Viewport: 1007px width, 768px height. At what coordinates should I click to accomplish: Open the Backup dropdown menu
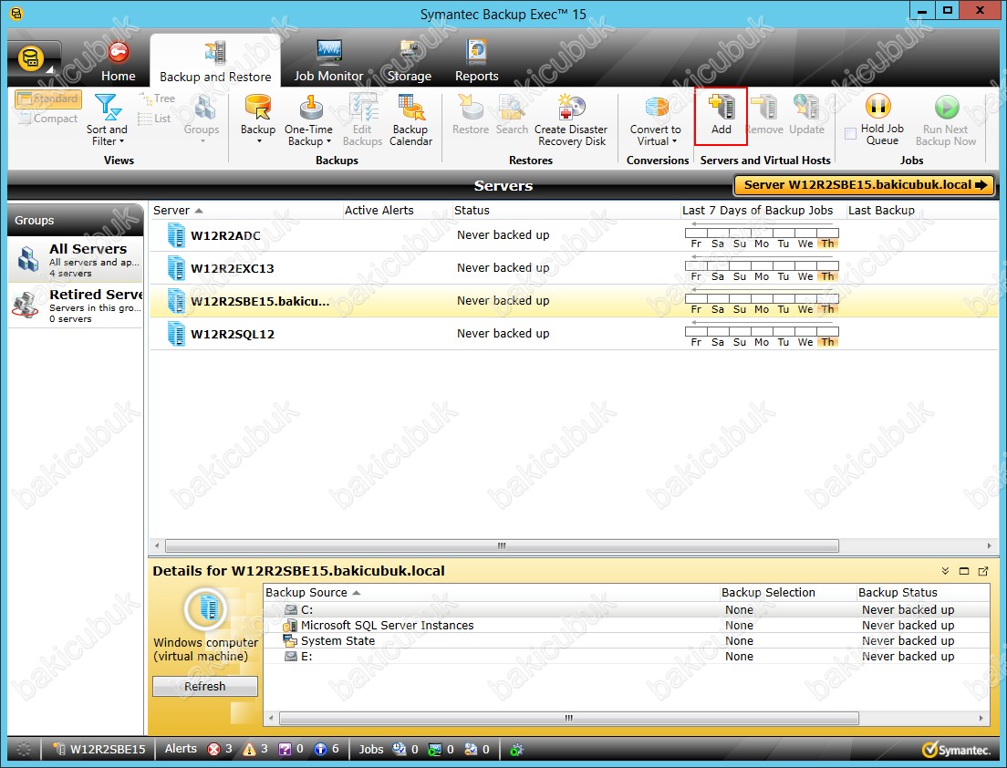(x=258, y=119)
